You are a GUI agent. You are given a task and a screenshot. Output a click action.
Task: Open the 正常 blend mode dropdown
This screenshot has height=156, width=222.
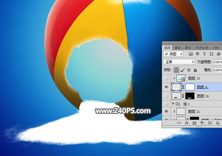[179, 62]
